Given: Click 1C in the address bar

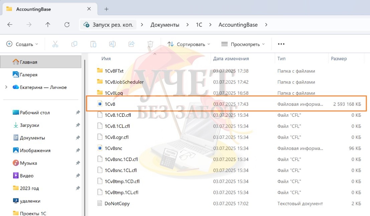Looking at the screenshot, I should (199, 25).
